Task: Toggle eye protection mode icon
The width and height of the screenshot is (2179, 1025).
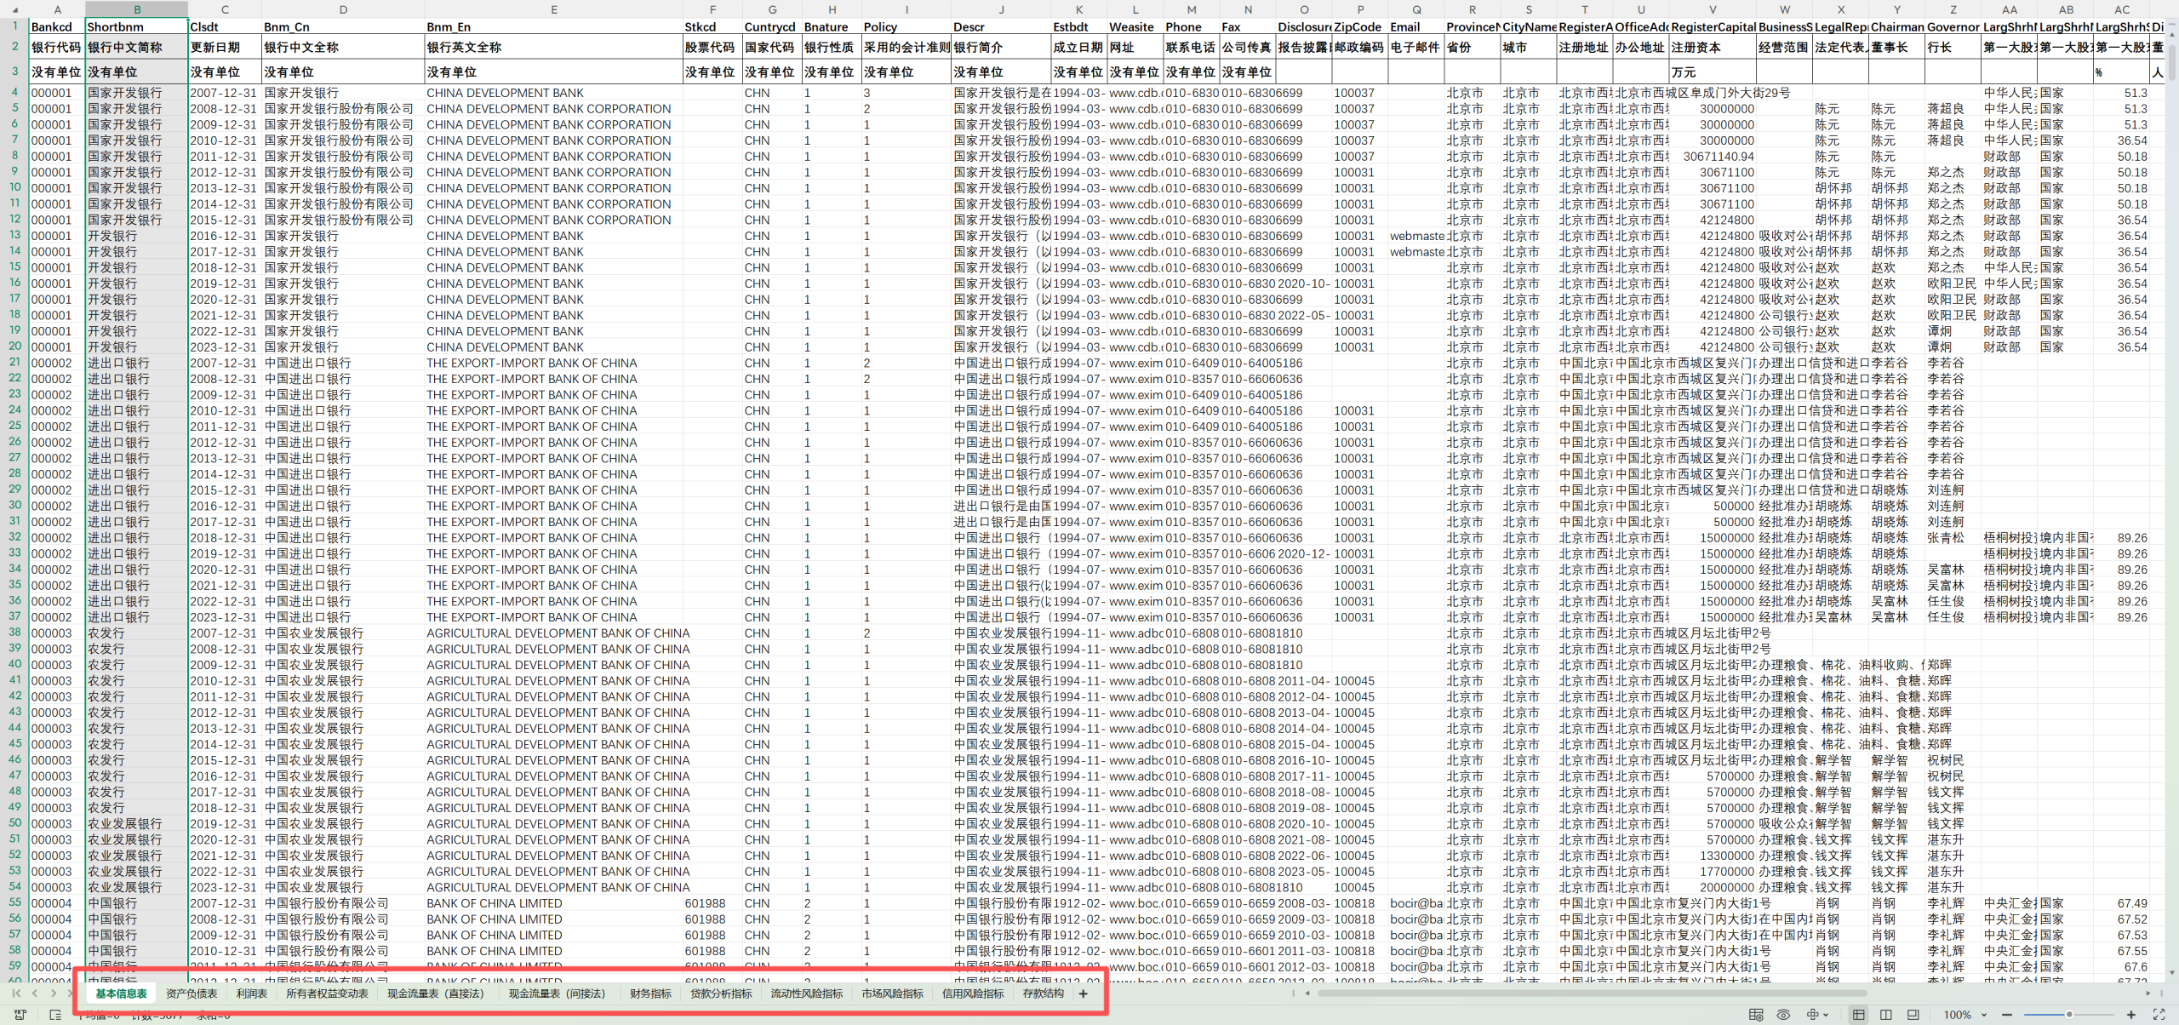Action: pos(1783,1015)
